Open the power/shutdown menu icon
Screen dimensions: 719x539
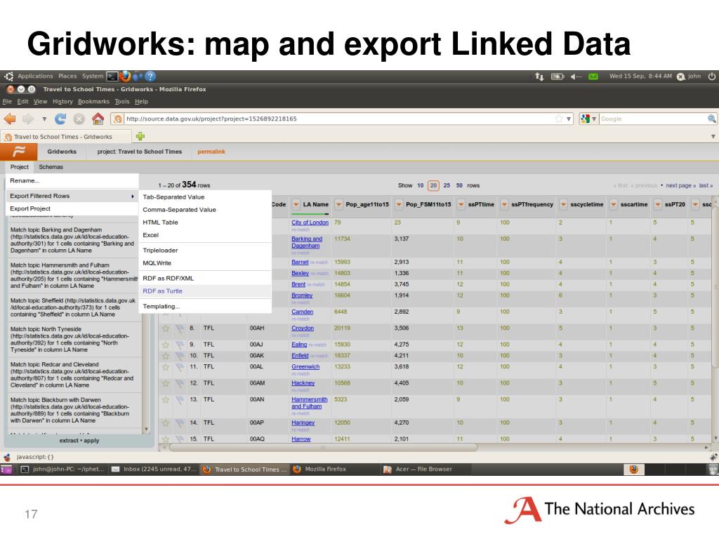tap(712, 76)
